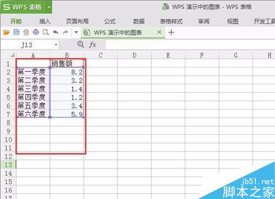This screenshot has width=275, height=199.
Task: Click cell 第五季度
Action: 33,106
